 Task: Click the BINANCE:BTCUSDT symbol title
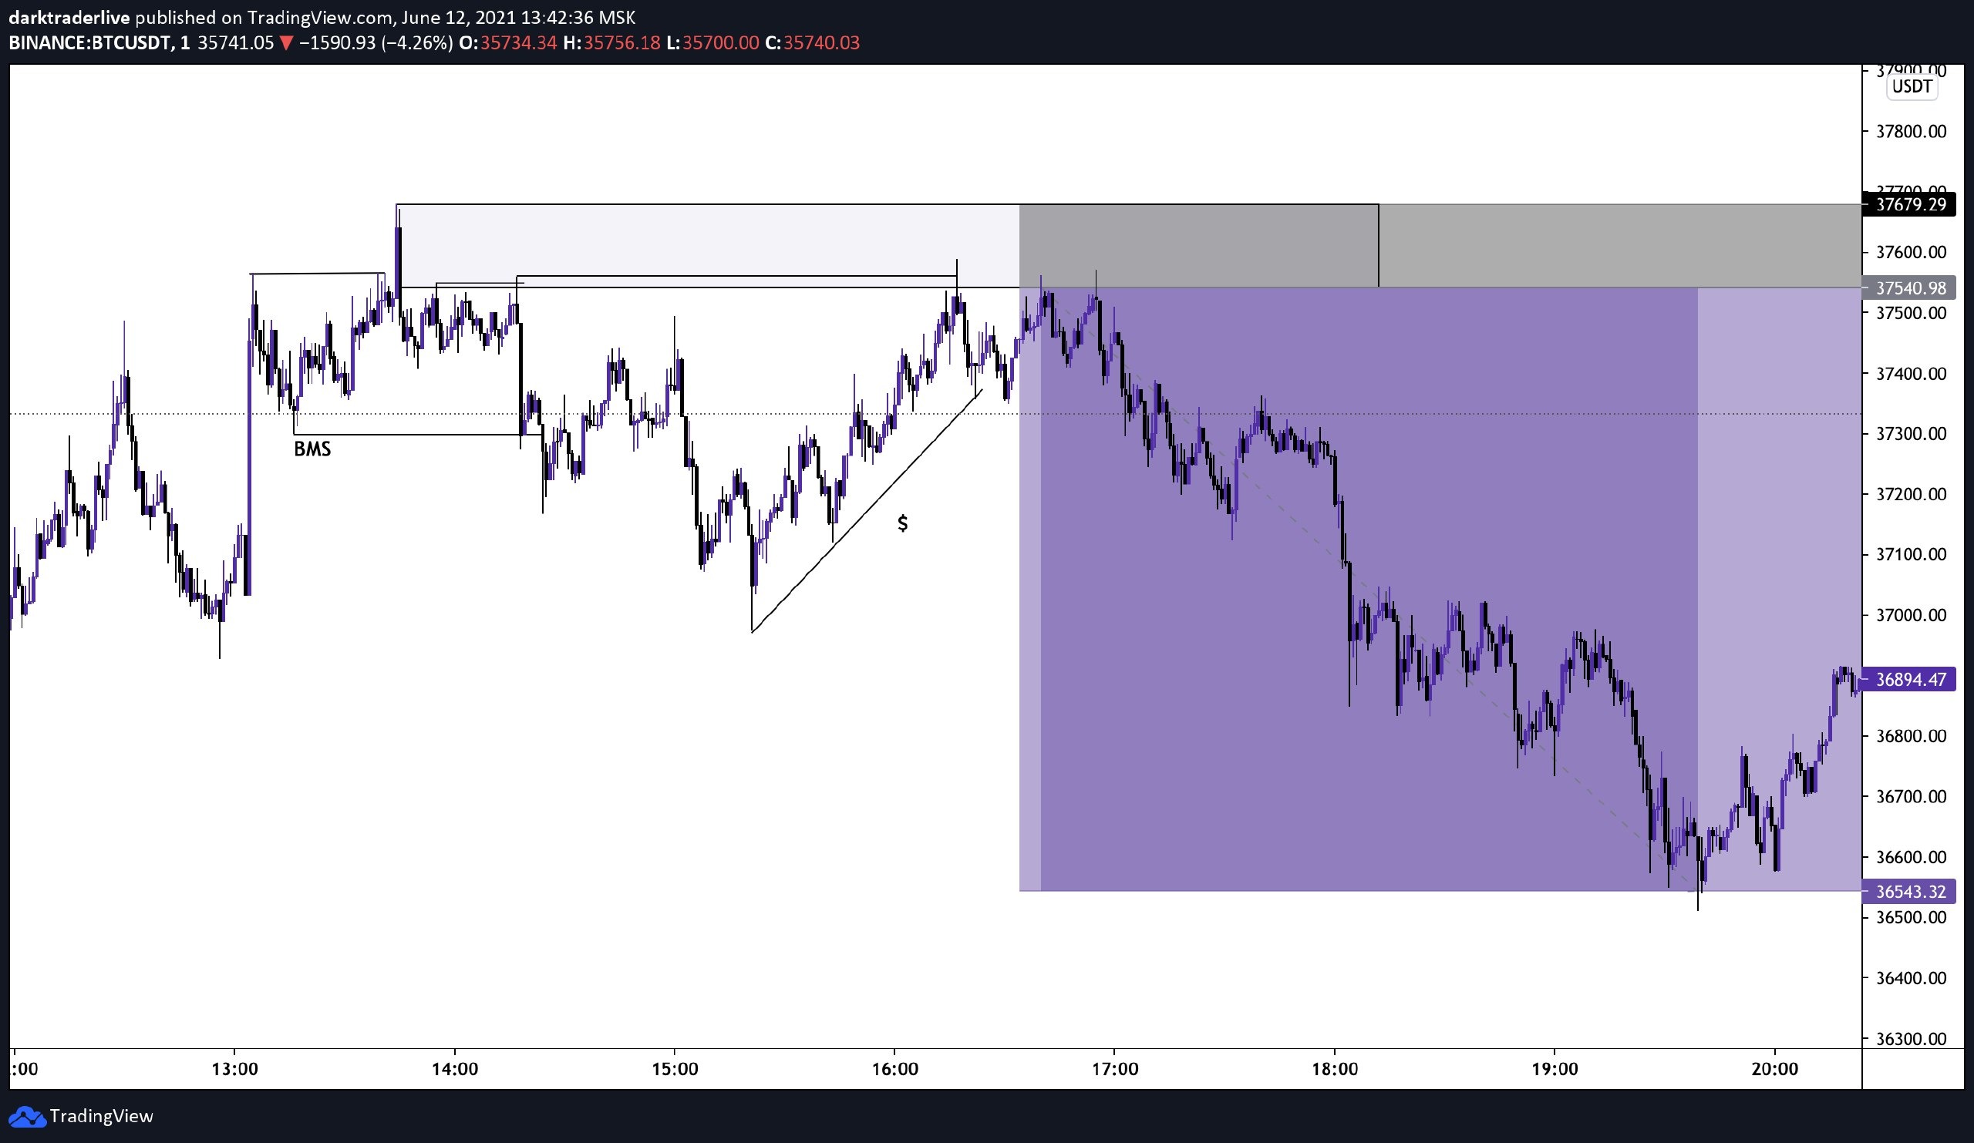pos(89,43)
